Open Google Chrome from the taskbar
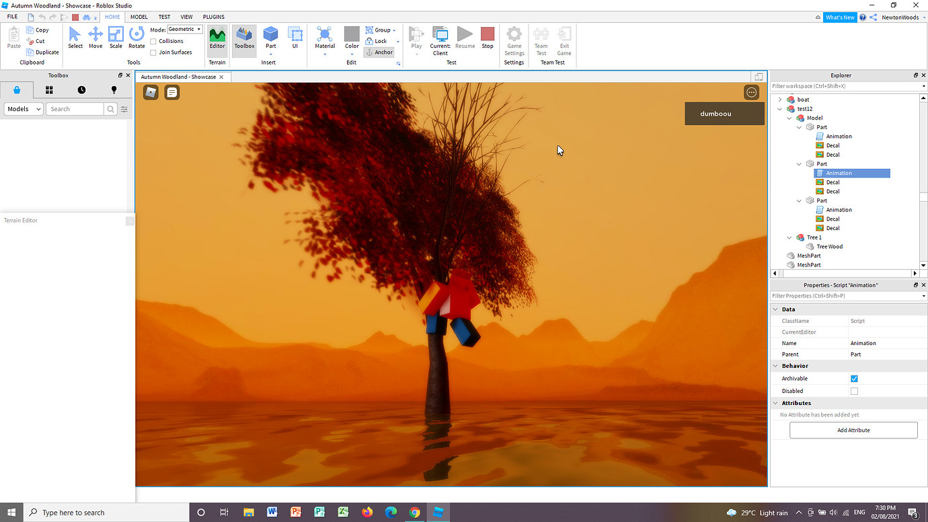This screenshot has width=928, height=522. point(415,513)
